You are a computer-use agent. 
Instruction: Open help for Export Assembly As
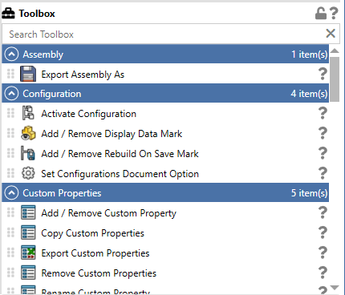tap(323, 74)
